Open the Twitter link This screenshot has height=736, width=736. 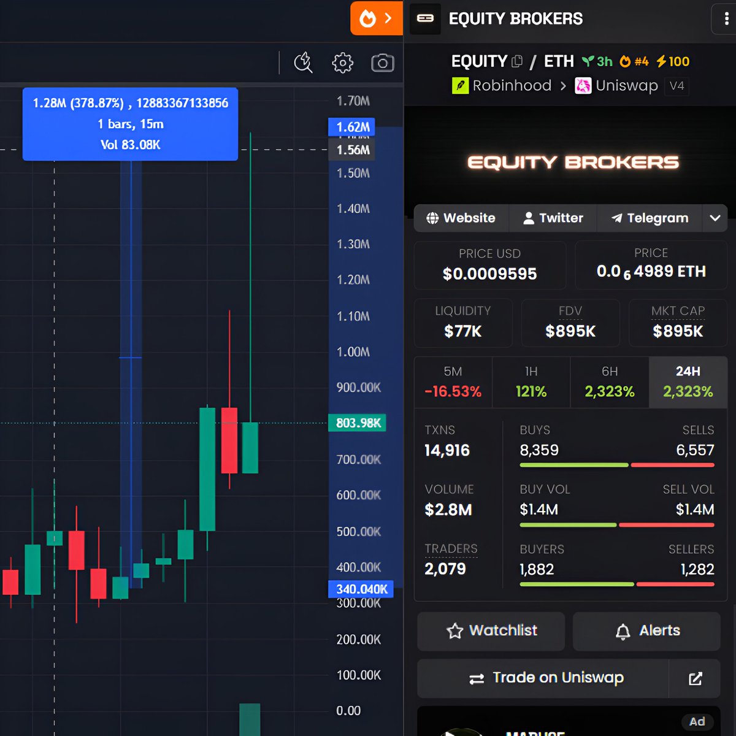pyautogui.click(x=553, y=218)
